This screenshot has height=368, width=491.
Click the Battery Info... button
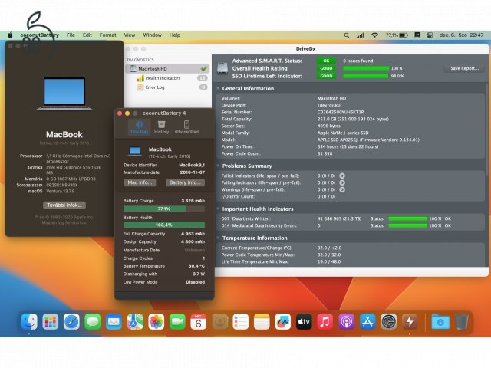[x=185, y=182]
